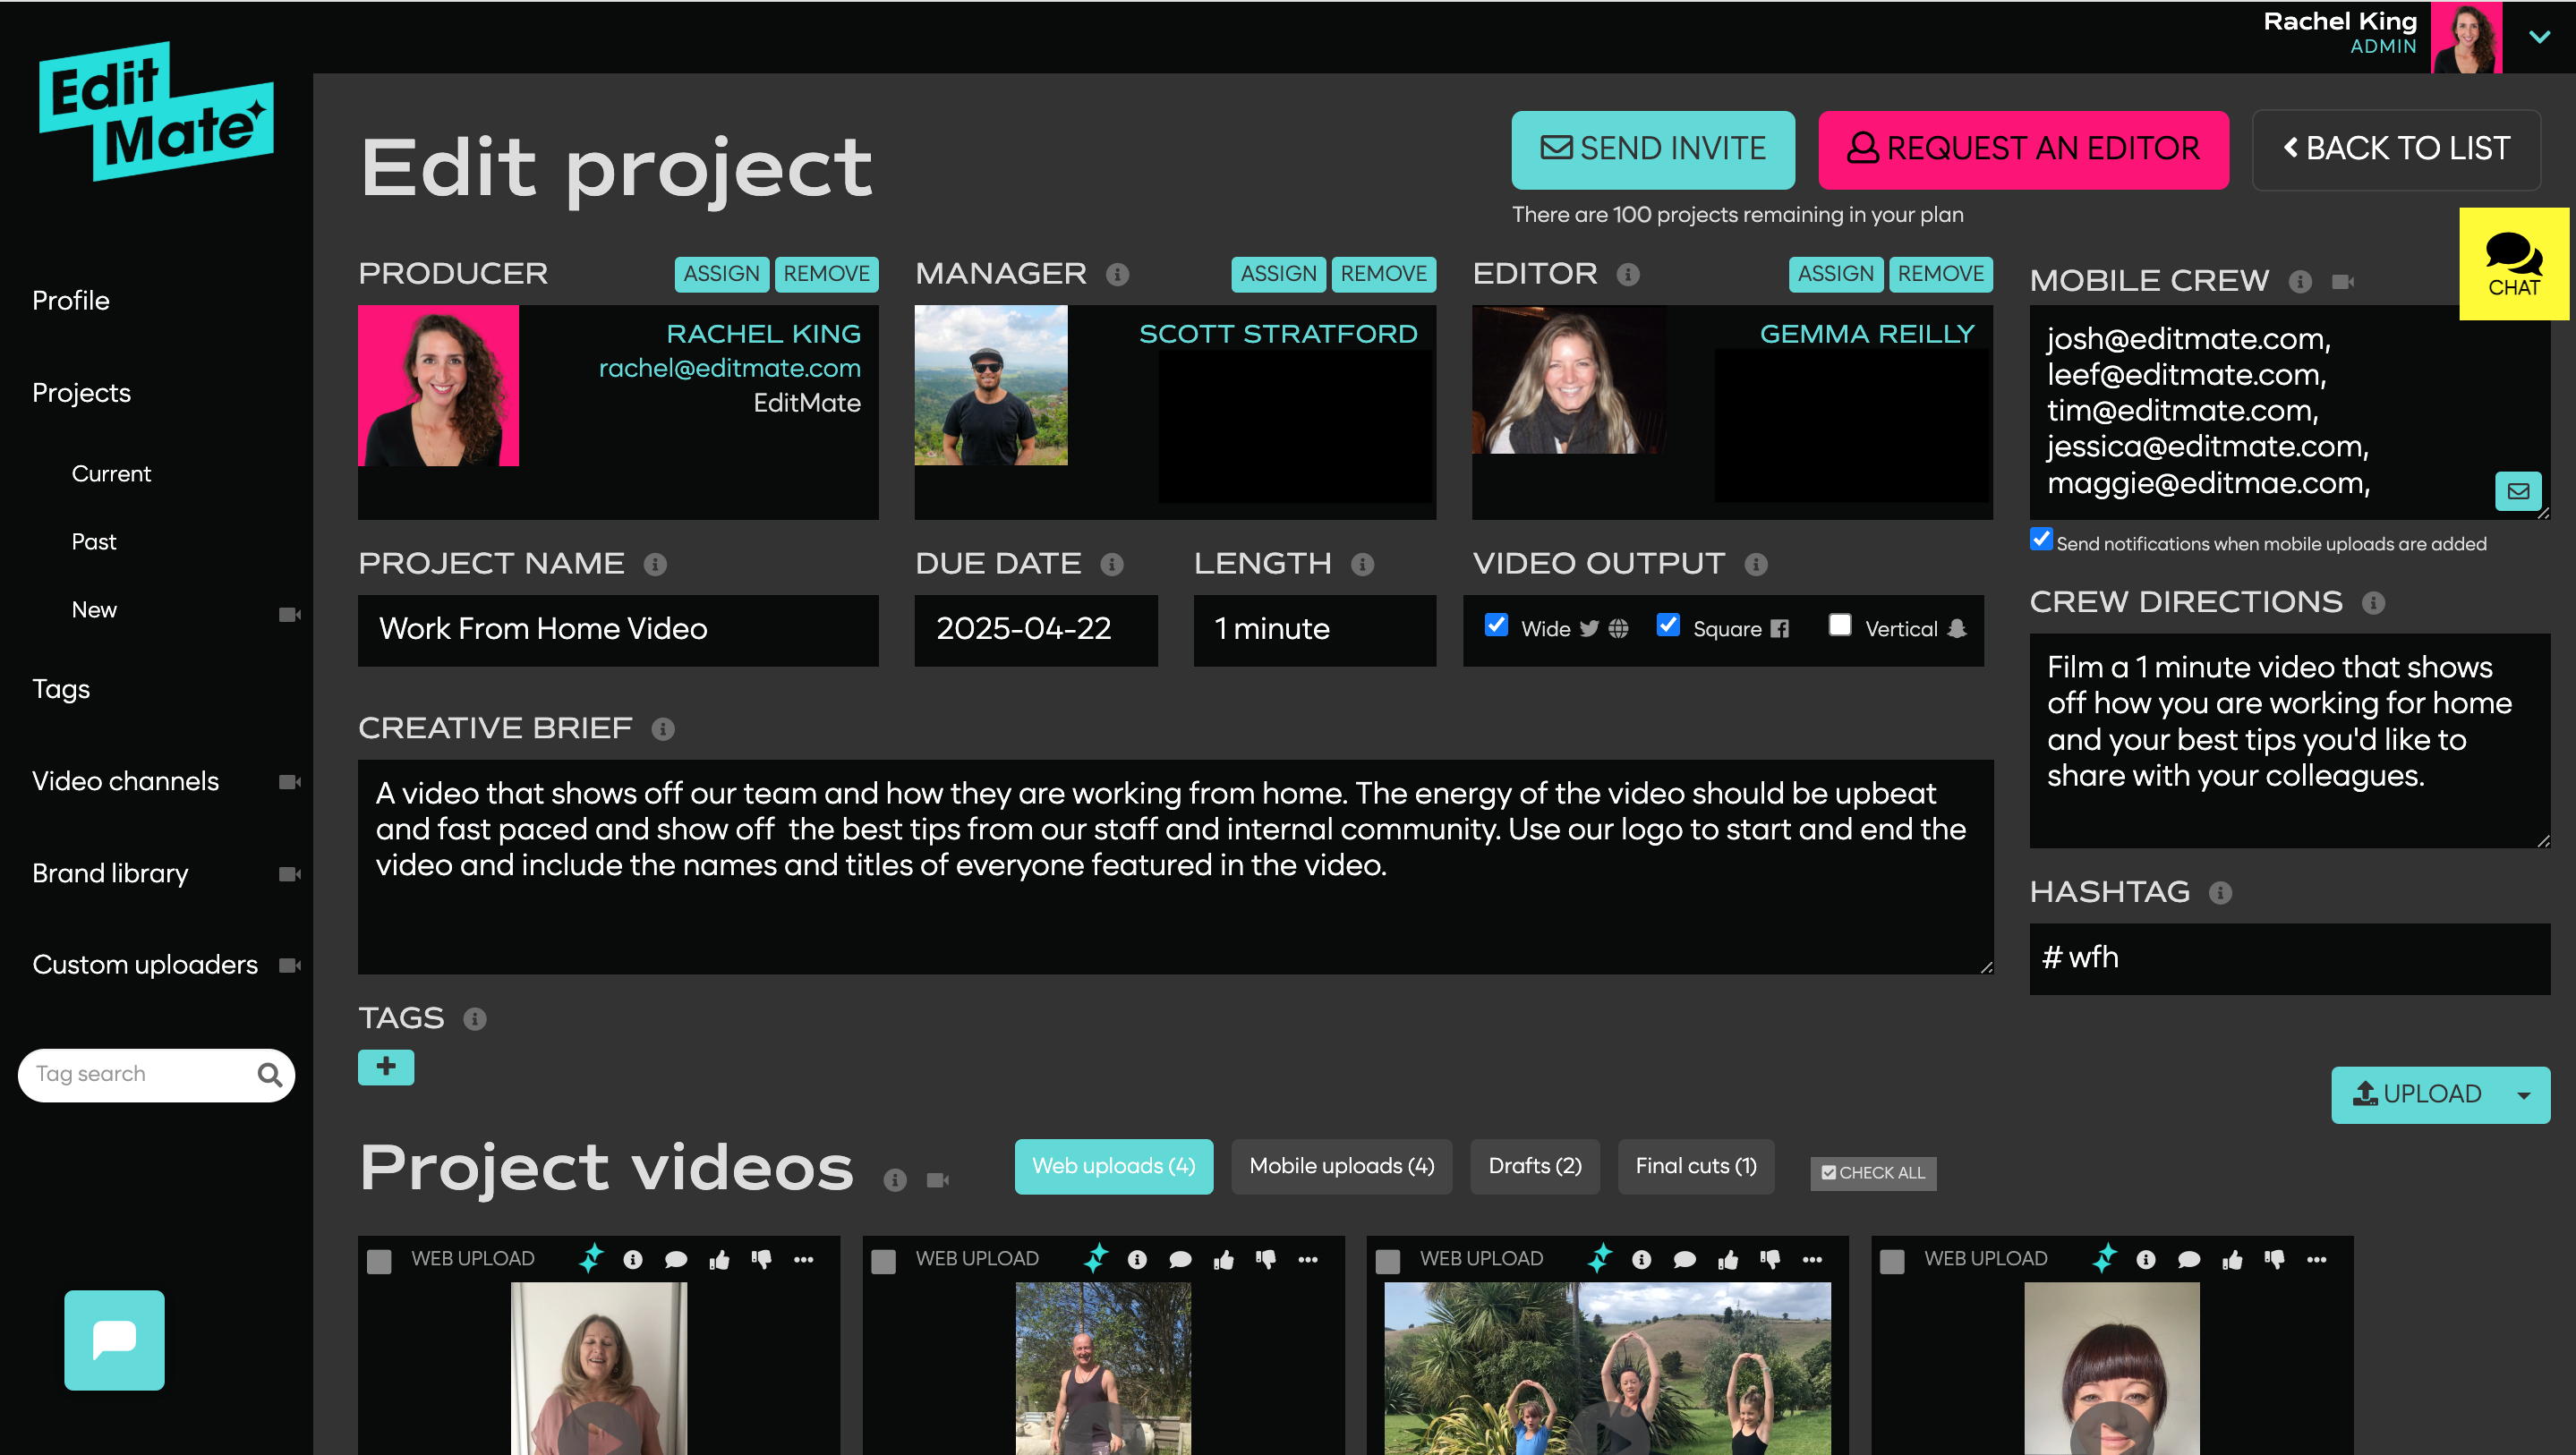
Task: Open more options on fourth web upload
Action: coord(2317,1260)
